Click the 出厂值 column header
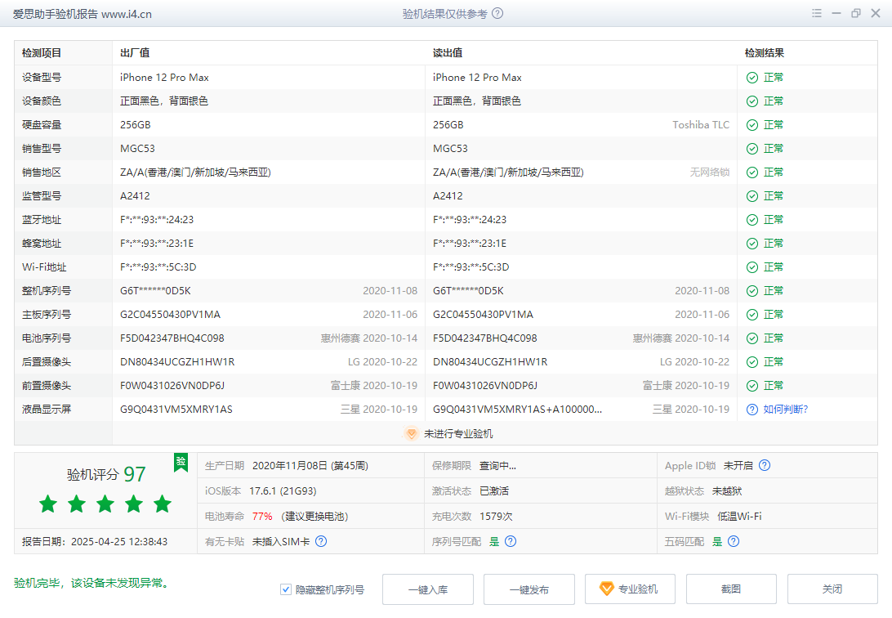This screenshot has height=618, width=892. point(135,53)
